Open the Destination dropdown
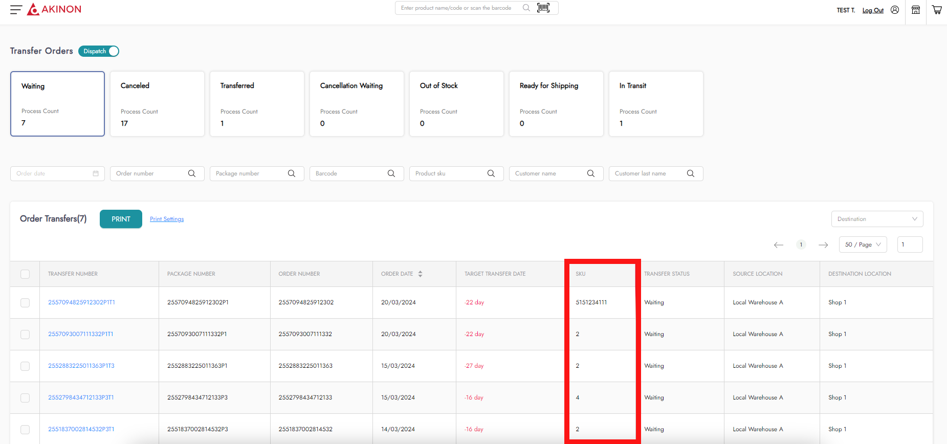Viewport: 947px width, 444px height. pos(877,219)
